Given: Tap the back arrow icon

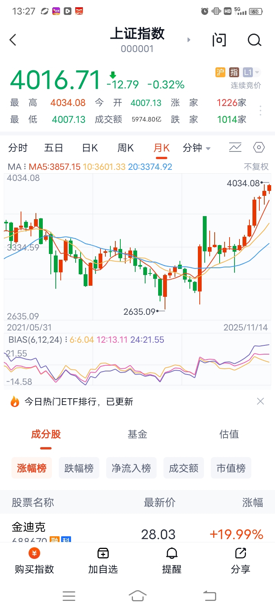Looking at the screenshot, I should (x=13, y=40).
